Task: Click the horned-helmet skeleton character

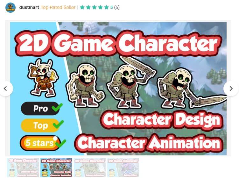Action: coord(43,78)
